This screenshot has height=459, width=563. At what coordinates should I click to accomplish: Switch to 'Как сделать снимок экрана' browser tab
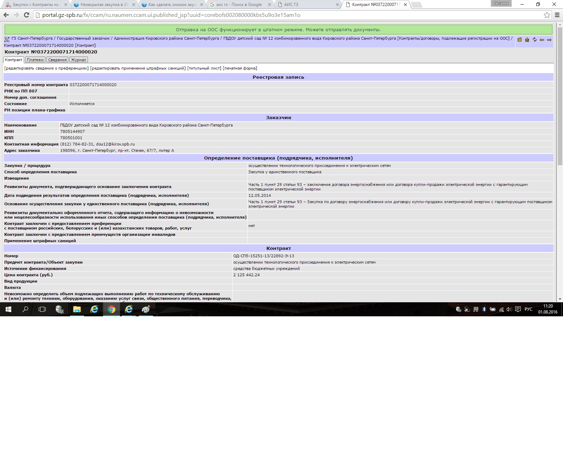[172, 5]
